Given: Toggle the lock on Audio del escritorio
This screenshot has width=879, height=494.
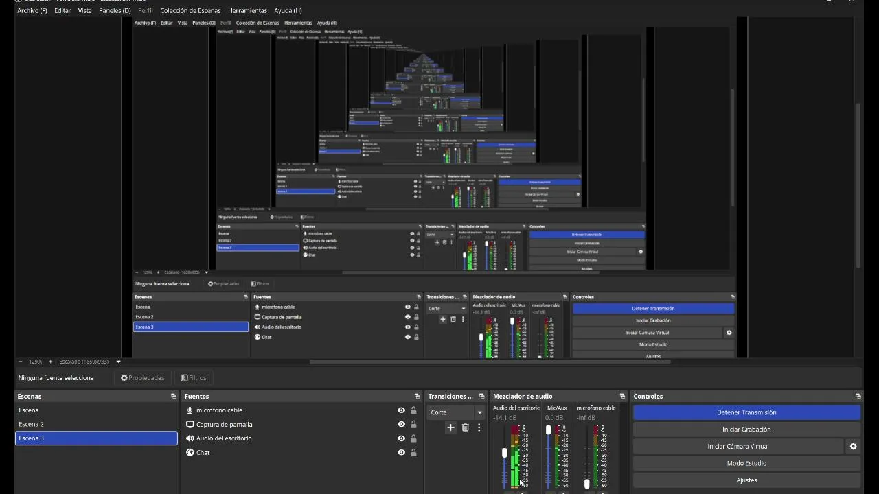Looking at the screenshot, I should click(413, 438).
